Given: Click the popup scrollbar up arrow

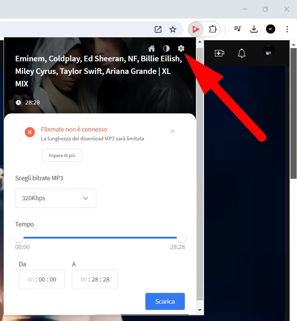Looking at the screenshot, I should click(200, 42).
